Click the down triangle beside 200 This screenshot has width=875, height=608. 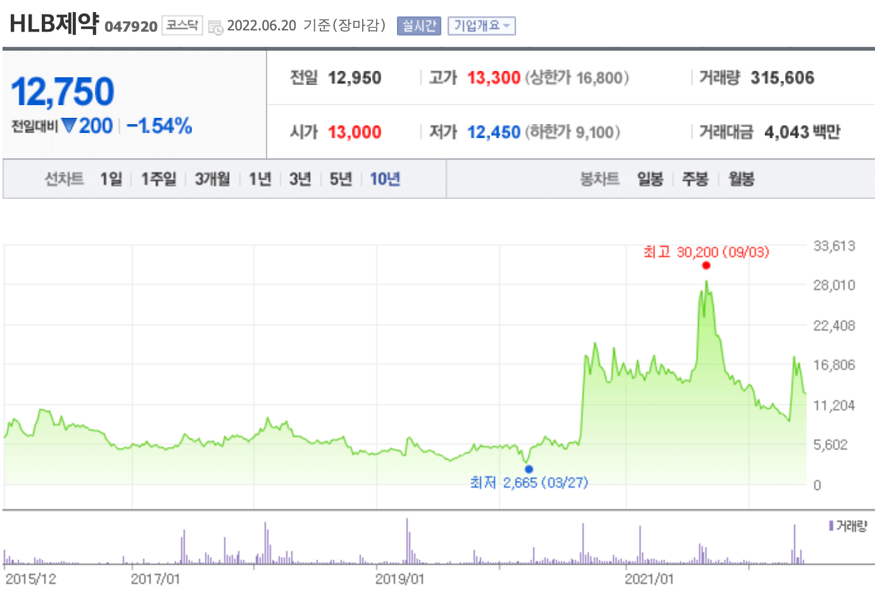click(x=69, y=125)
